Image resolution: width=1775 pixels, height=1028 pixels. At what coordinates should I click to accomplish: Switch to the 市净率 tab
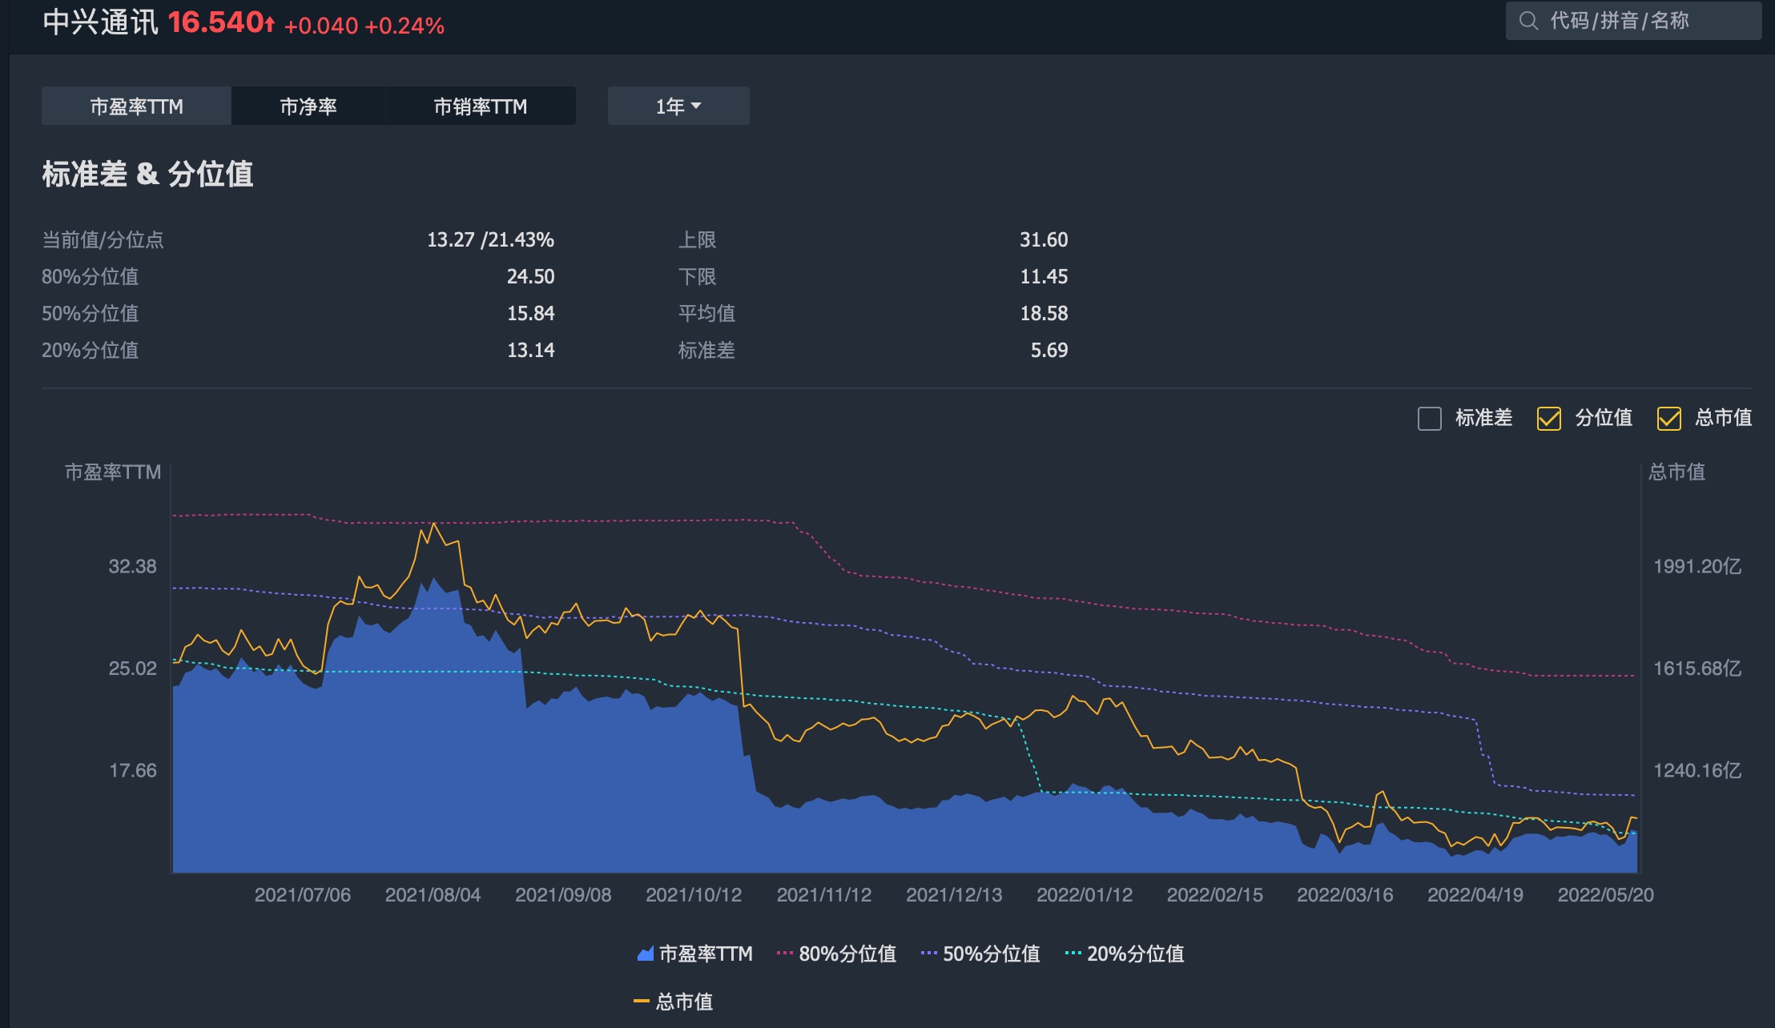tap(308, 106)
